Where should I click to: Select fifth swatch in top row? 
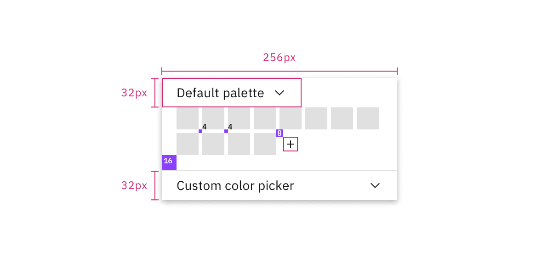tap(291, 118)
